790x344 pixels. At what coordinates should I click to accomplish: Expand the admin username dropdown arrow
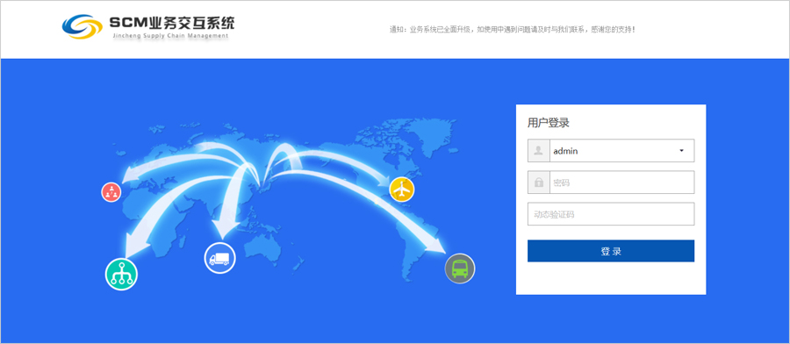pyautogui.click(x=682, y=151)
